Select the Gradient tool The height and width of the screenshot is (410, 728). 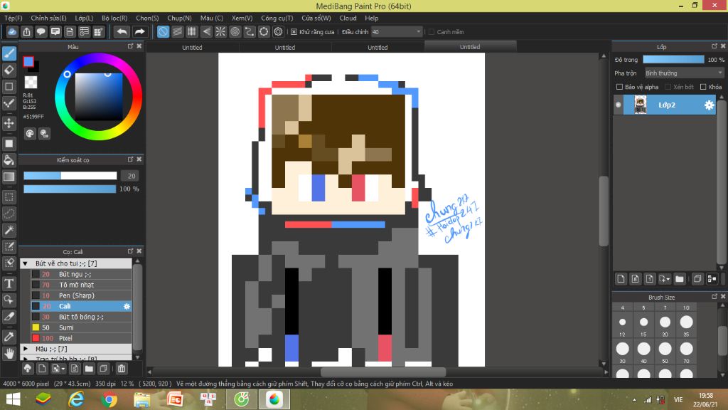coord(9,177)
